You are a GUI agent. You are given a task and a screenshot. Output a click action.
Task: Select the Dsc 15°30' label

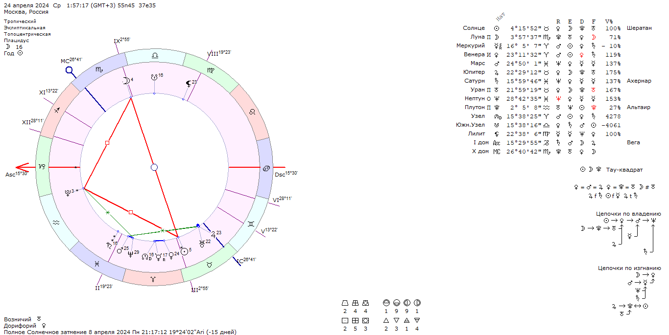tap(286, 174)
